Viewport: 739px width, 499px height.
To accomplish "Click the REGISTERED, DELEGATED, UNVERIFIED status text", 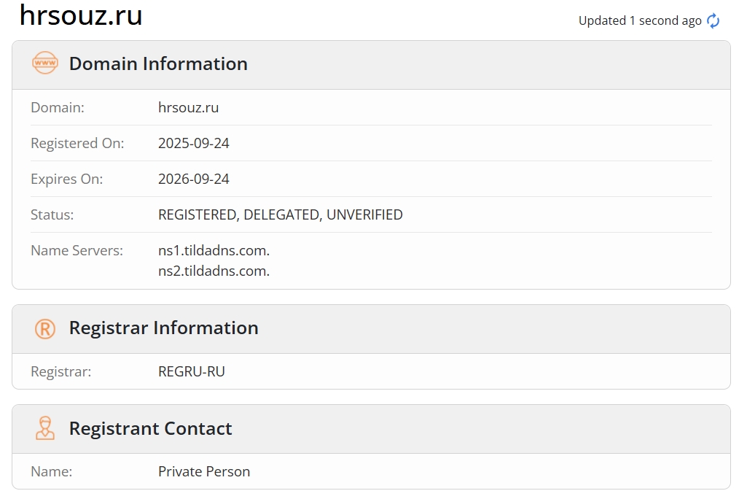I will (280, 214).
